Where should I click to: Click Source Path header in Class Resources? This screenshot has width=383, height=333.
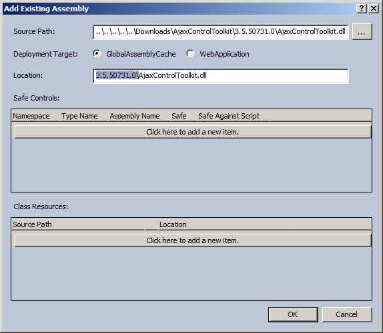(78, 224)
